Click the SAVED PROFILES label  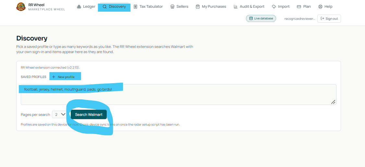click(33, 77)
